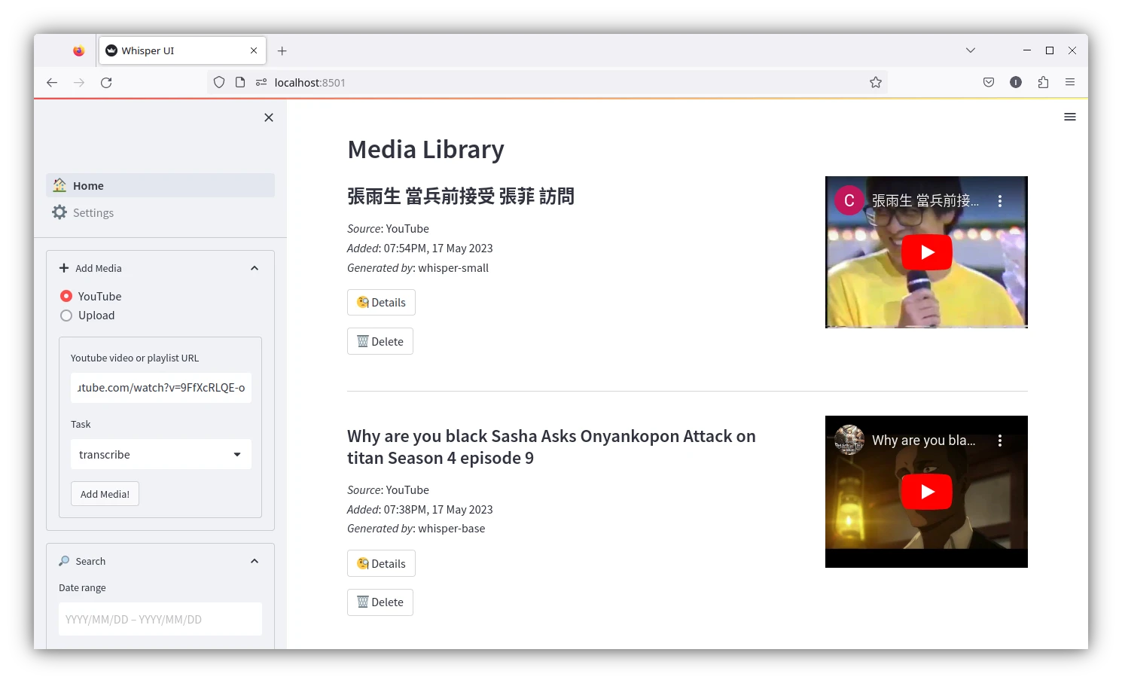Click the Date range input field
The image size is (1122, 683).
tap(160, 619)
